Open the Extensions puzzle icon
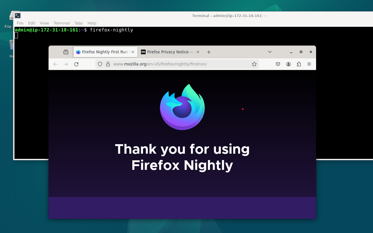Viewport: 373px width, 233px height. [x=299, y=64]
